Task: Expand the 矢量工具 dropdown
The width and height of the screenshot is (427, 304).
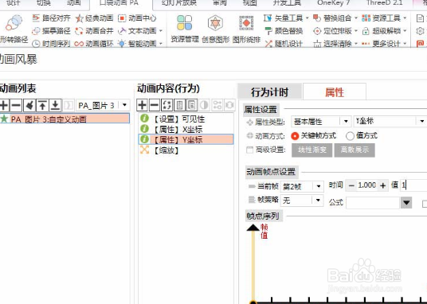Action: [307, 18]
